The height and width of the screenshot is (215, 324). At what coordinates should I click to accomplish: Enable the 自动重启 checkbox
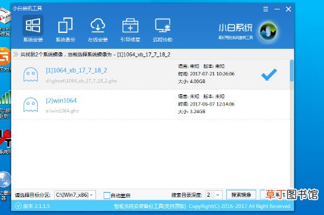coord(107,196)
